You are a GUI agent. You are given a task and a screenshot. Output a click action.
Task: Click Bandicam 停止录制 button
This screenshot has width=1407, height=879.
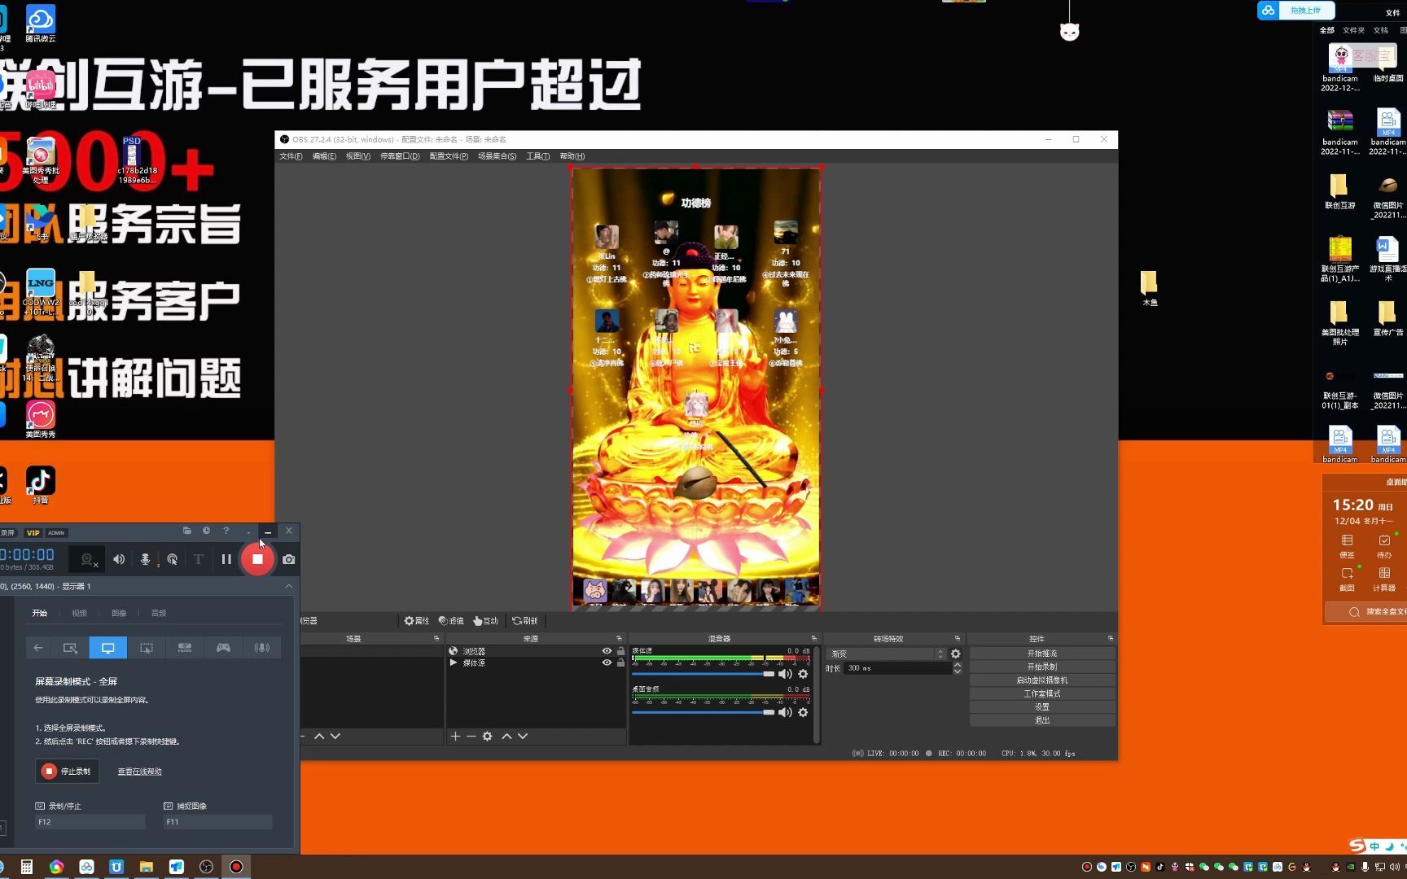(68, 771)
